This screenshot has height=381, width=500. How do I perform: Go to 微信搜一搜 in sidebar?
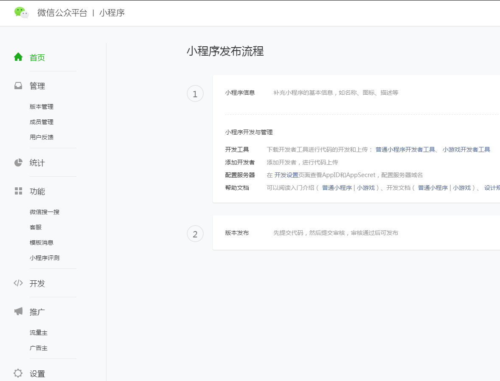[x=45, y=212]
